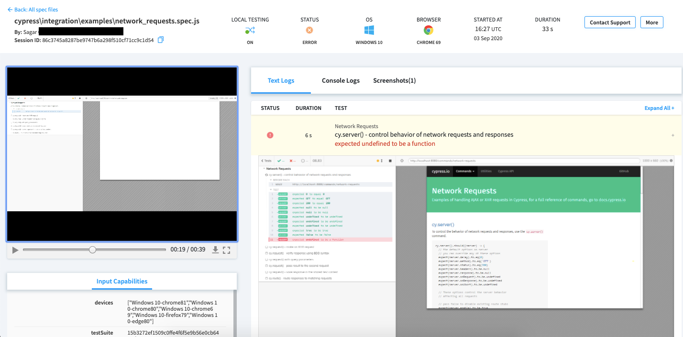Play the session recording video

(x=15, y=250)
